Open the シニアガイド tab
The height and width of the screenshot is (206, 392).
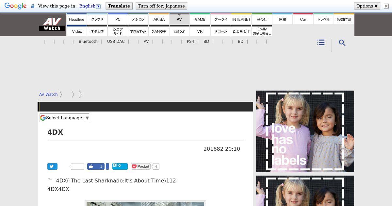[118, 31]
